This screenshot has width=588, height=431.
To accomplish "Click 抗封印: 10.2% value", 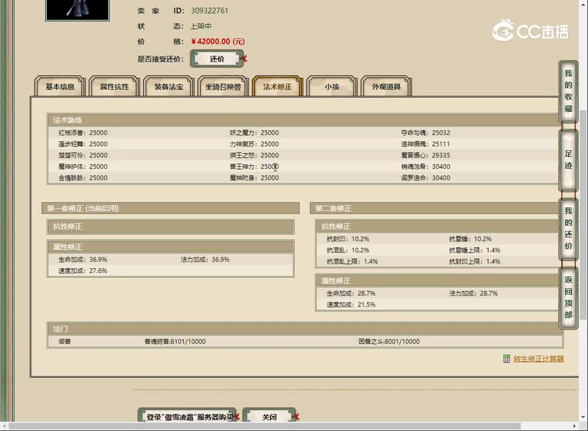I will click(x=348, y=239).
